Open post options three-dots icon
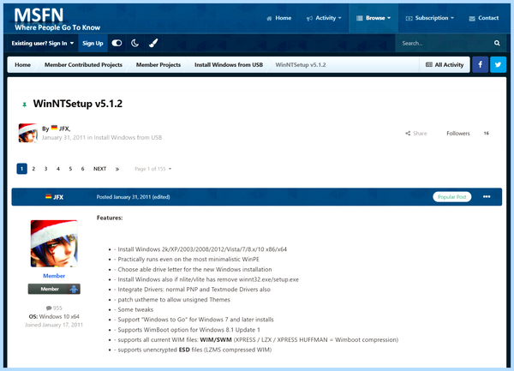514x371 pixels. pos(487,197)
